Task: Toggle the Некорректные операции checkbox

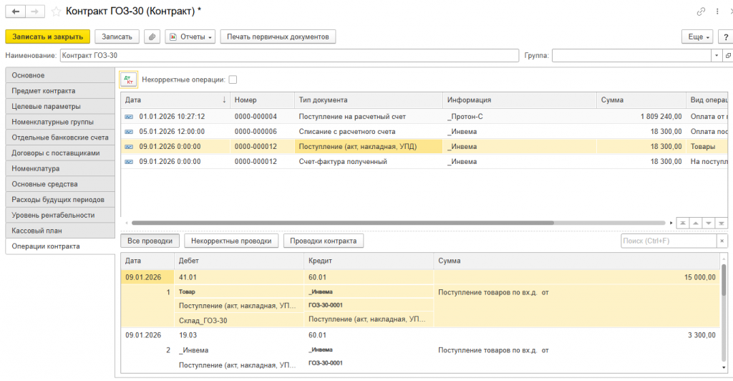Action: click(233, 79)
